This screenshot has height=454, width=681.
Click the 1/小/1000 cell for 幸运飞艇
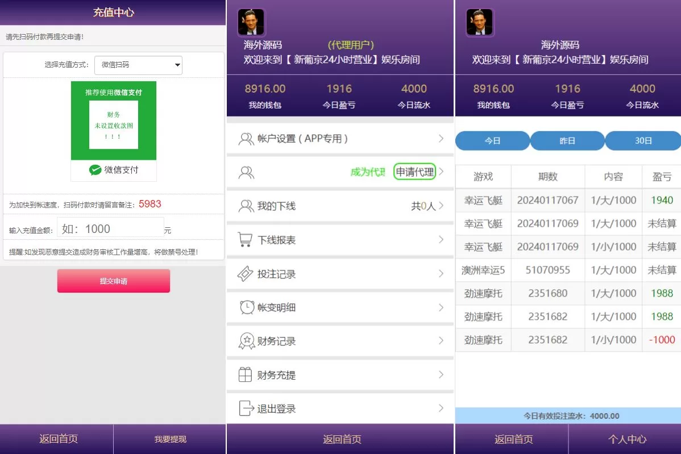pos(613,247)
